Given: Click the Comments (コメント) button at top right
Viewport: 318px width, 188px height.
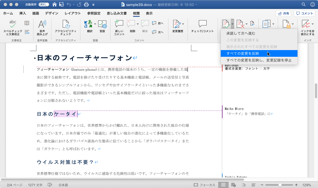Looking at the screenshot, I should [x=305, y=13].
